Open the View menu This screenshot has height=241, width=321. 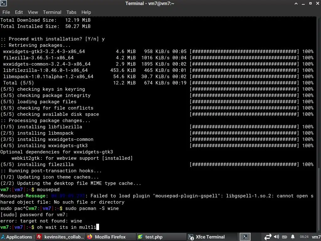point(33,12)
